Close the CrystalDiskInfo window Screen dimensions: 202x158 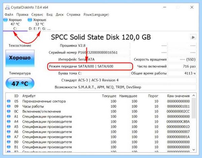pos(192,7)
